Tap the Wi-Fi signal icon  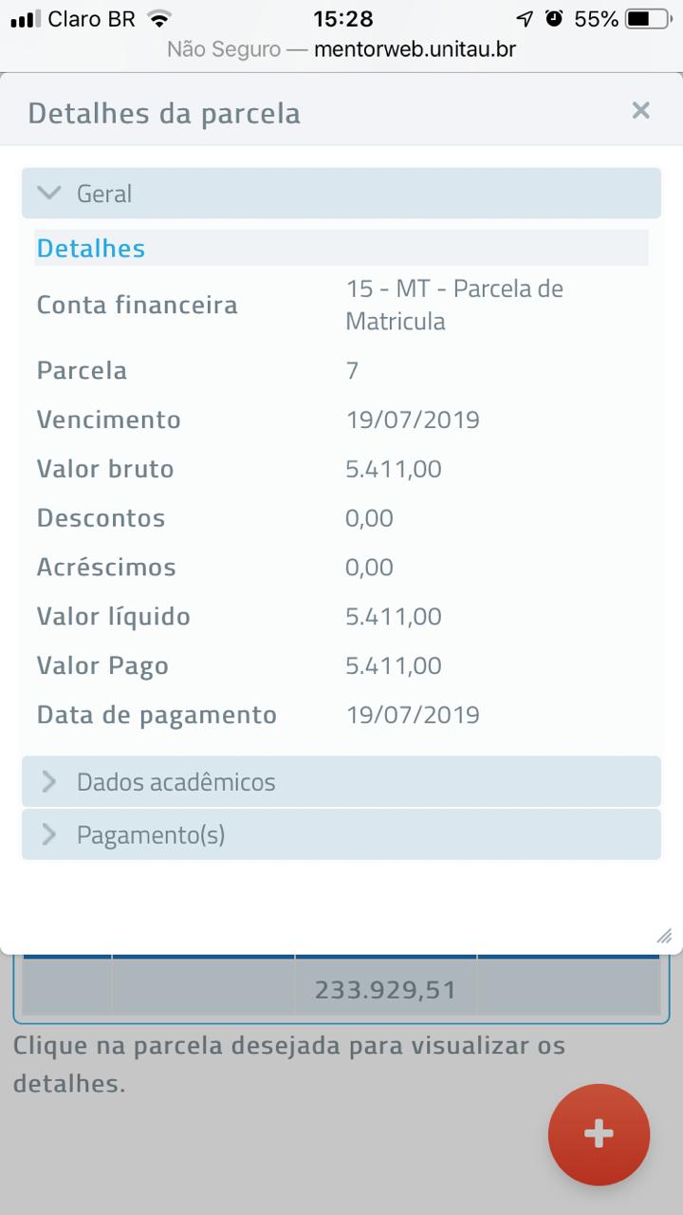pos(159,19)
